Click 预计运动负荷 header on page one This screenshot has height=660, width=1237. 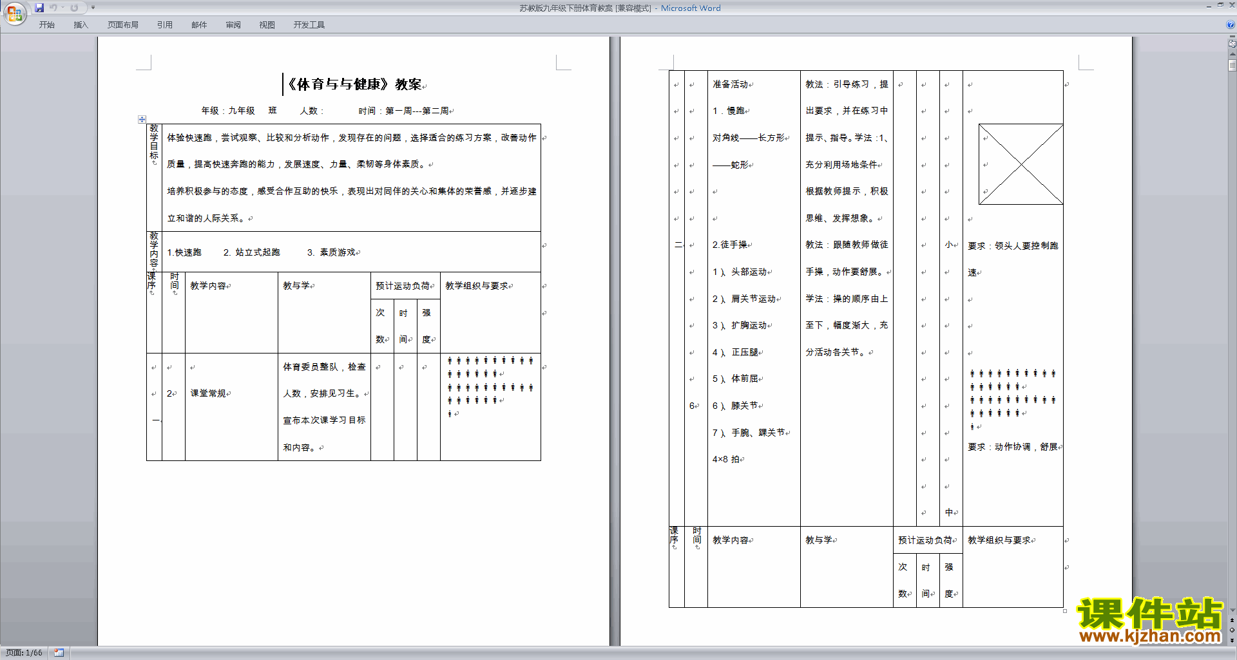[403, 286]
